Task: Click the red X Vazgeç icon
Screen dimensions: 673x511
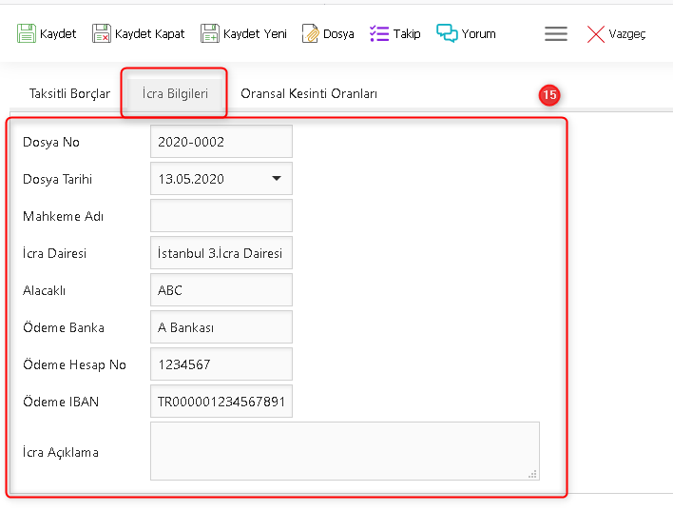Action: coord(596,34)
